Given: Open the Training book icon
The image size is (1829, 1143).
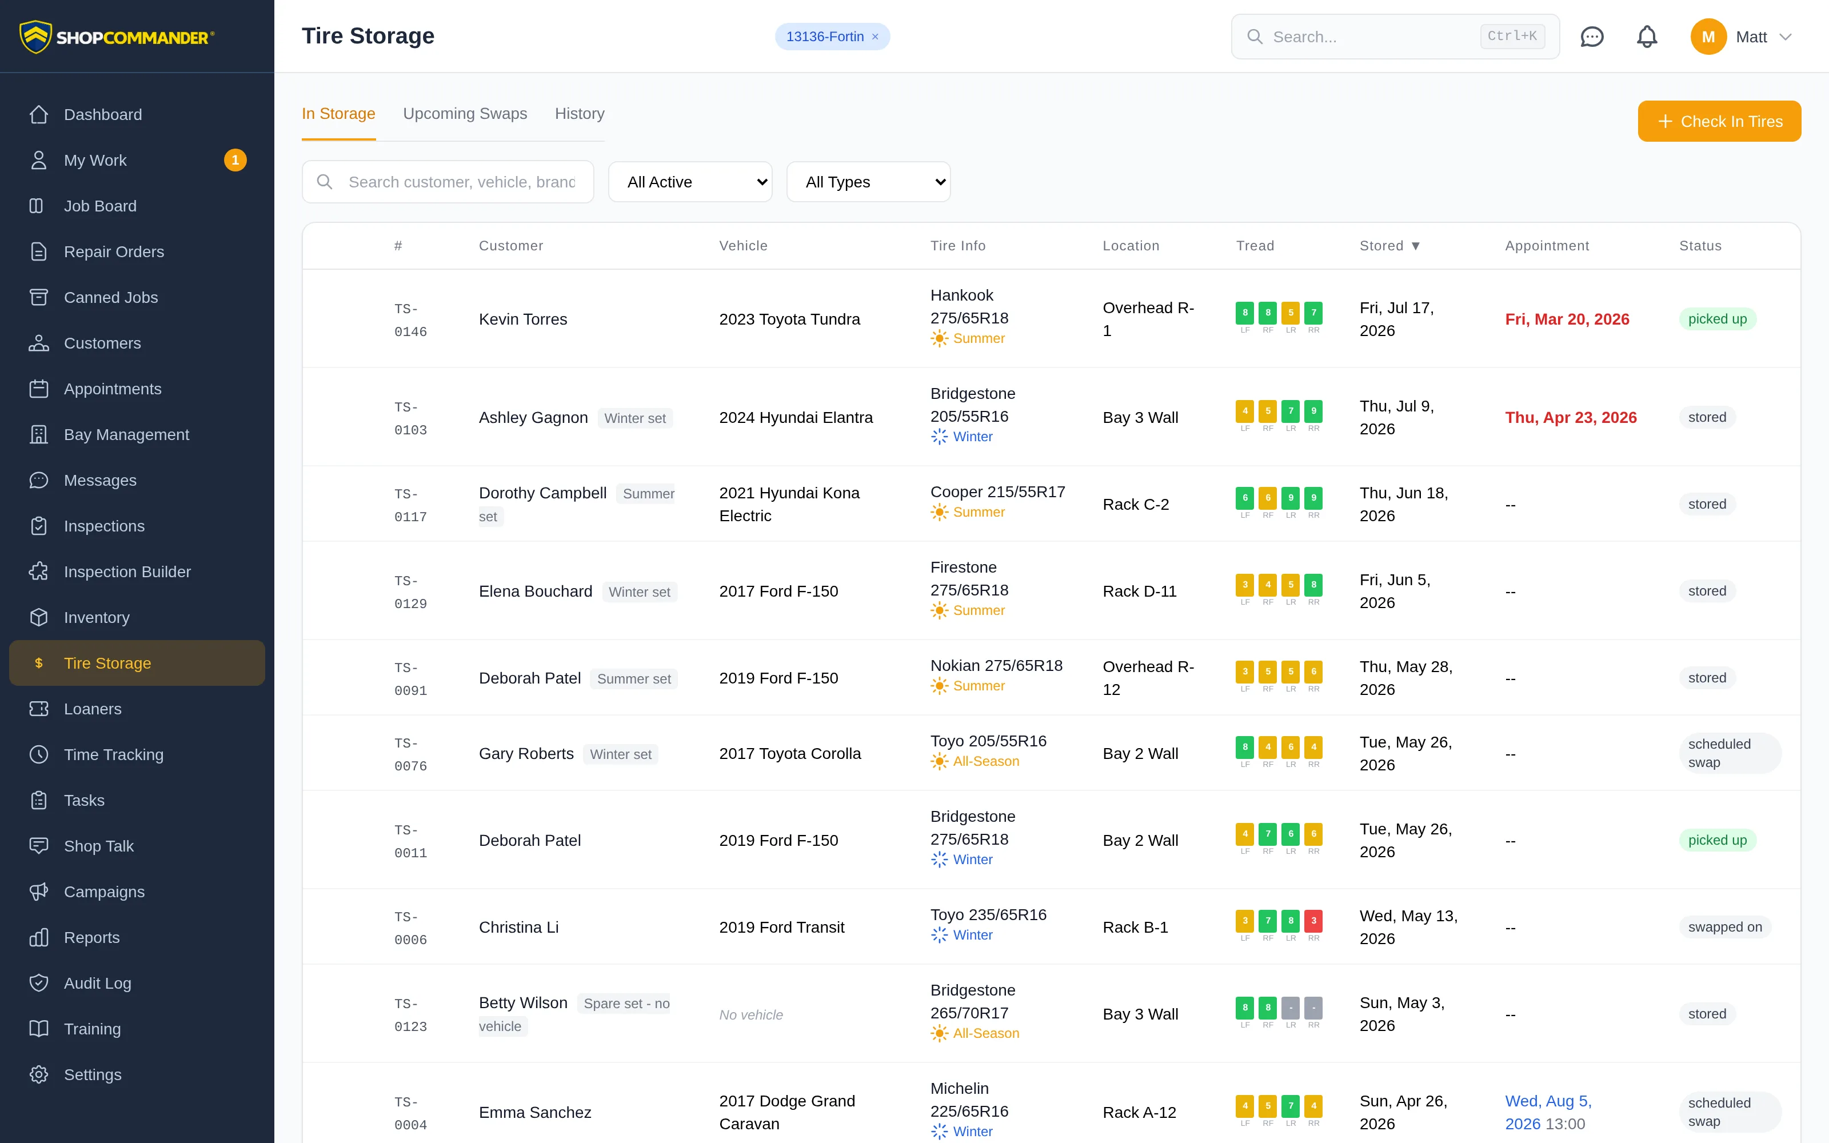Looking at the screenshot, I should click(38, 1029).
